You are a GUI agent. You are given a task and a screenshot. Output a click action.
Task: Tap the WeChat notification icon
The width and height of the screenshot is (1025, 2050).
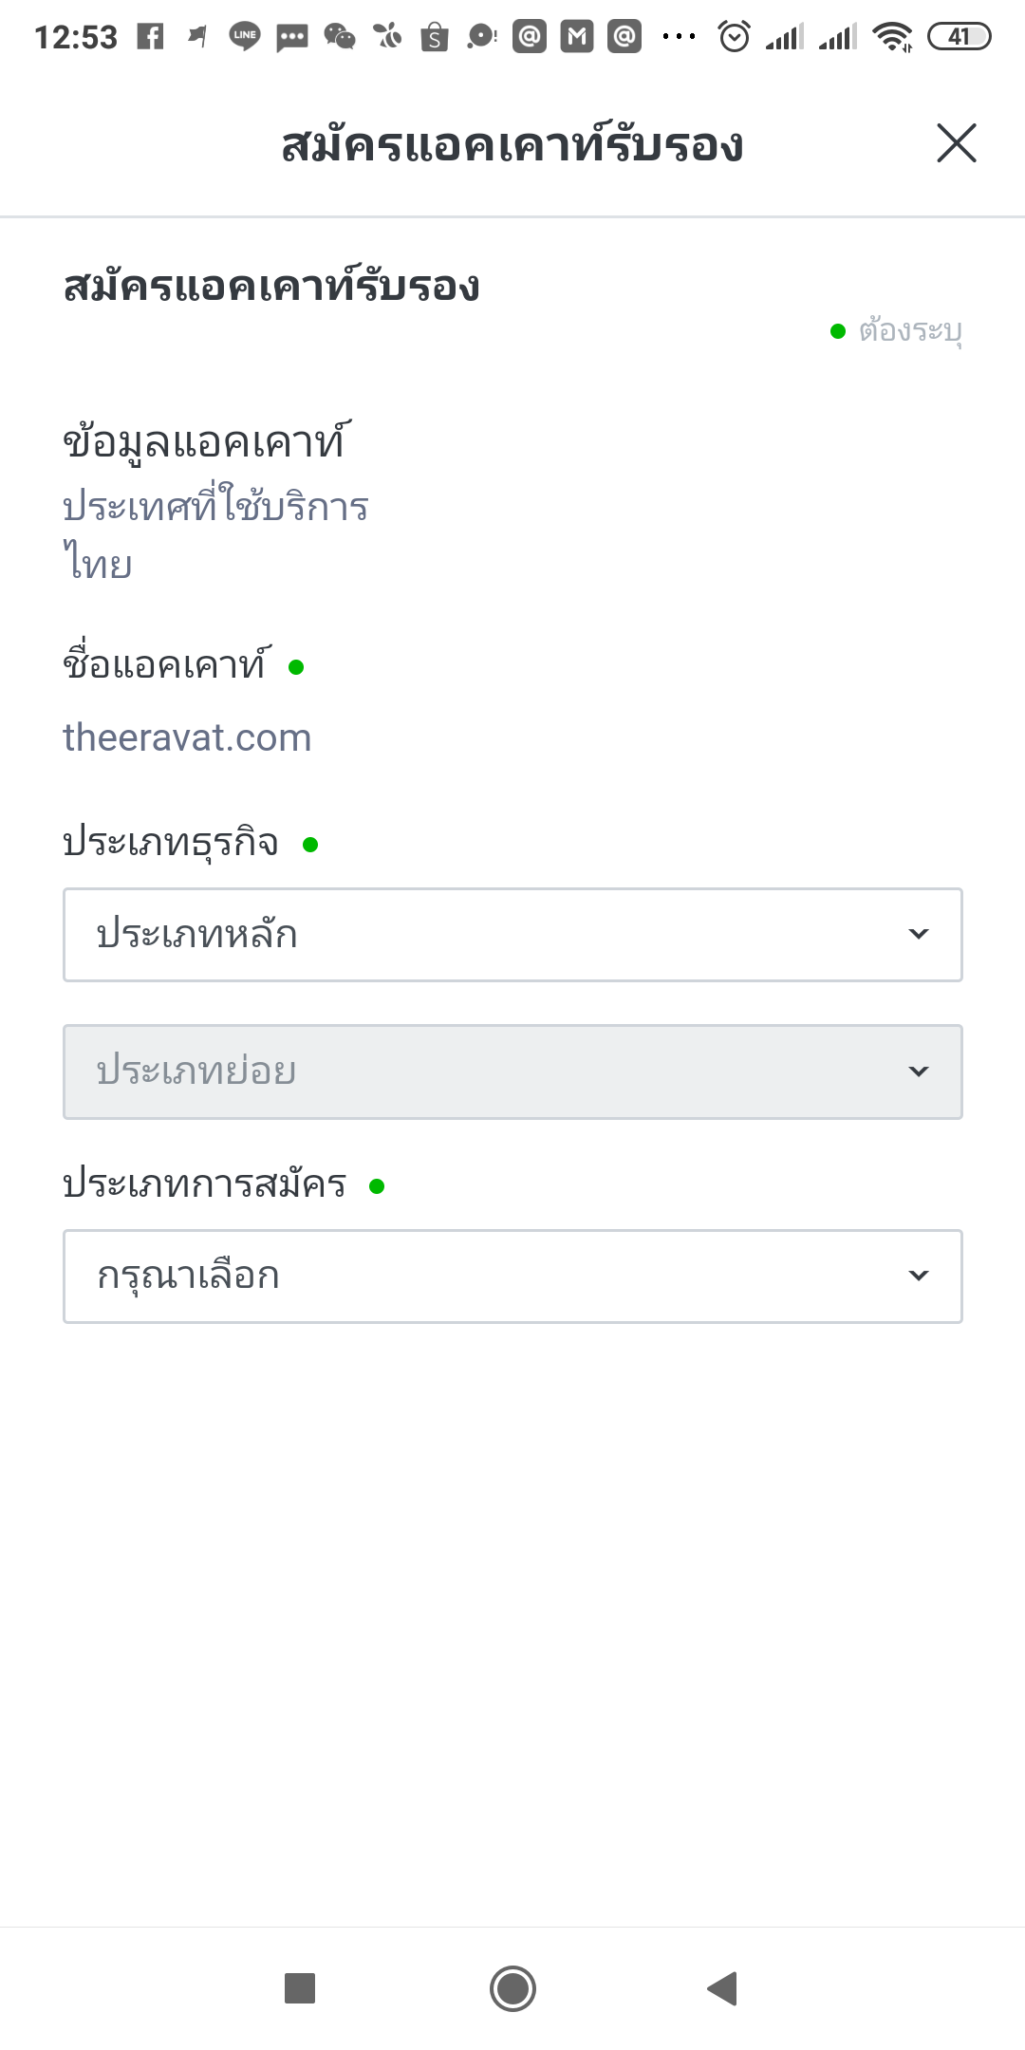[x=340, y=37]
